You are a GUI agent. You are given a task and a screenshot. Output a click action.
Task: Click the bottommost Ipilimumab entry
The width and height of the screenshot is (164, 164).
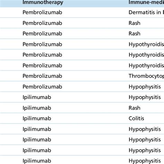point(37,161)
